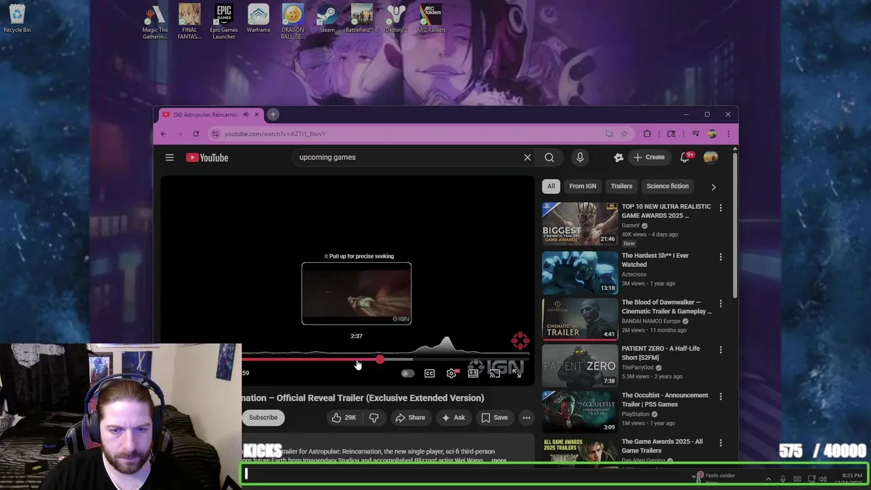
Task: Cast video with Play on TV
Action: [495, 373]
